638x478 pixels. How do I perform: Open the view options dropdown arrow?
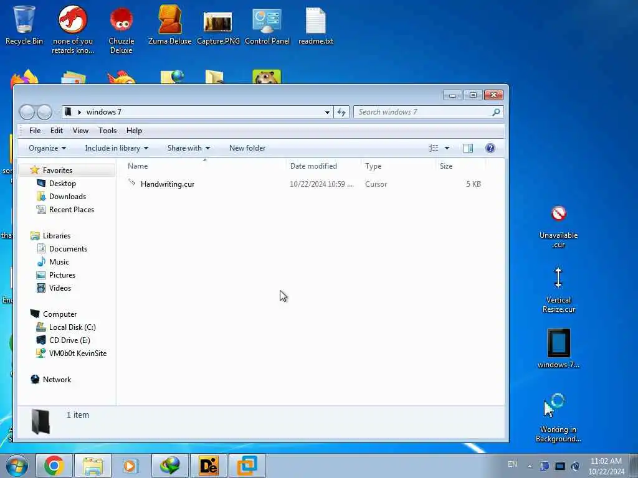coord(447,148)
